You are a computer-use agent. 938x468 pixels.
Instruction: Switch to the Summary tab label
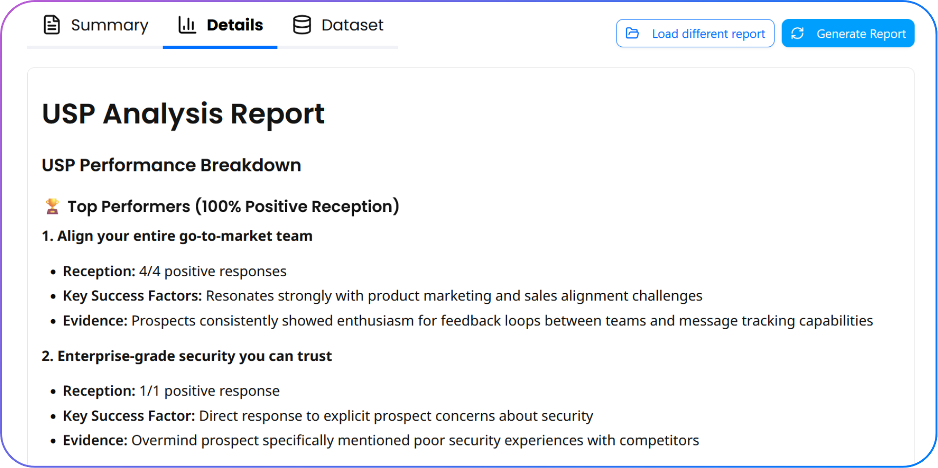click(x=109, y=25)
